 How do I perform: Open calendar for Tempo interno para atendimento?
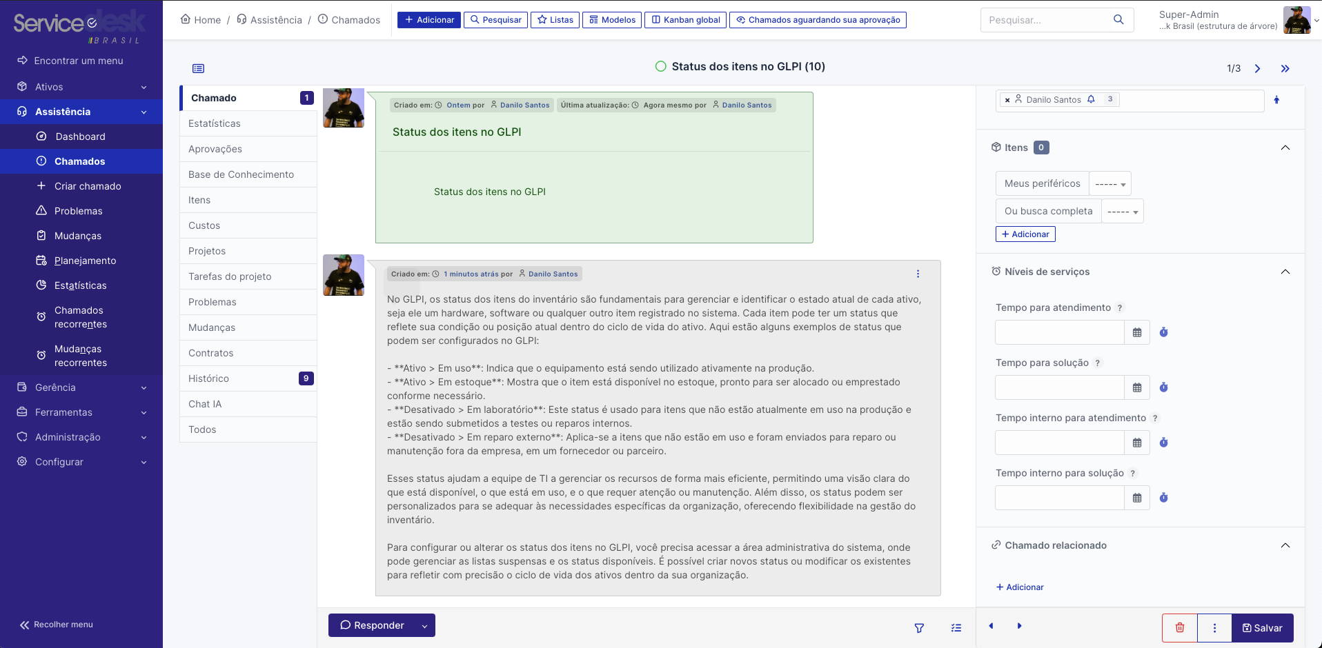(1137, 443)
